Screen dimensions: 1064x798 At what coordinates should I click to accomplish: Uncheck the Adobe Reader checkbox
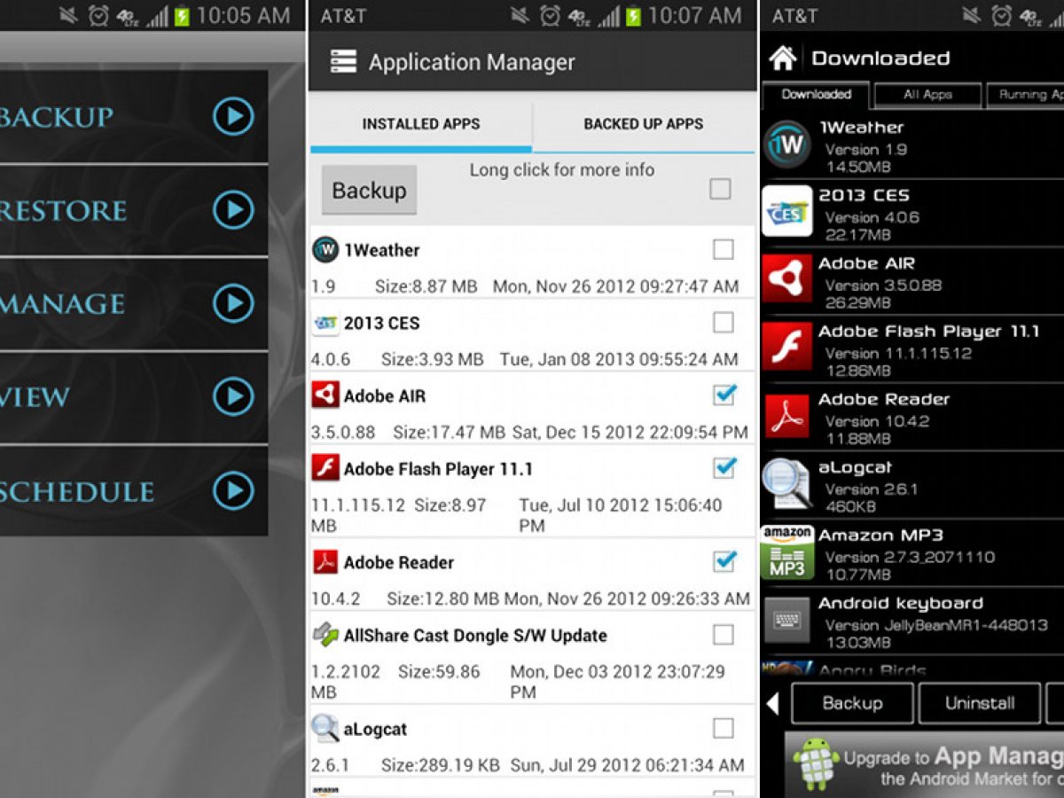[x=724, y=561]
